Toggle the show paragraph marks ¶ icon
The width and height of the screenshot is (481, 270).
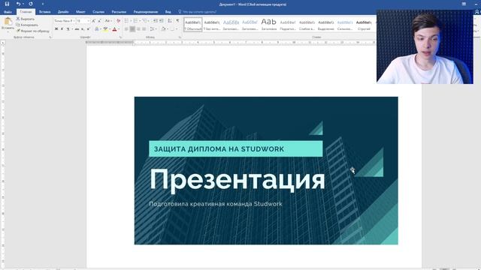pyautogui.click(x=177, y=21)
